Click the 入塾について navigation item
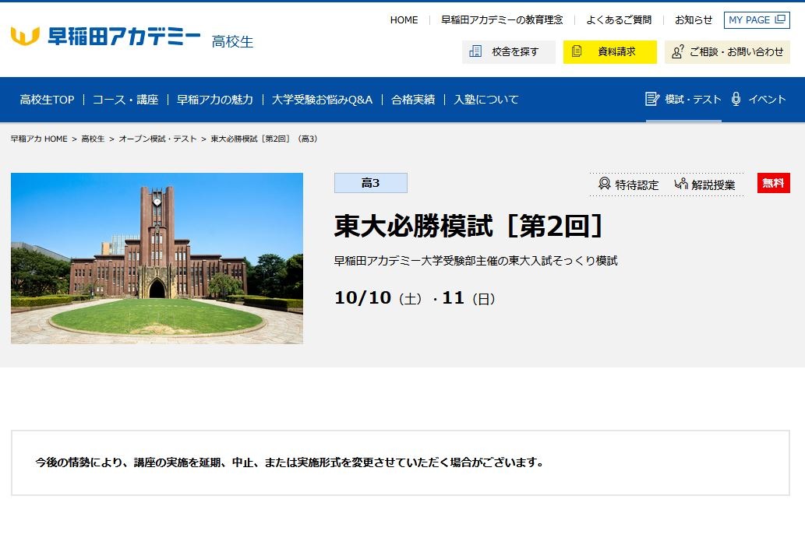 point(487,100)
